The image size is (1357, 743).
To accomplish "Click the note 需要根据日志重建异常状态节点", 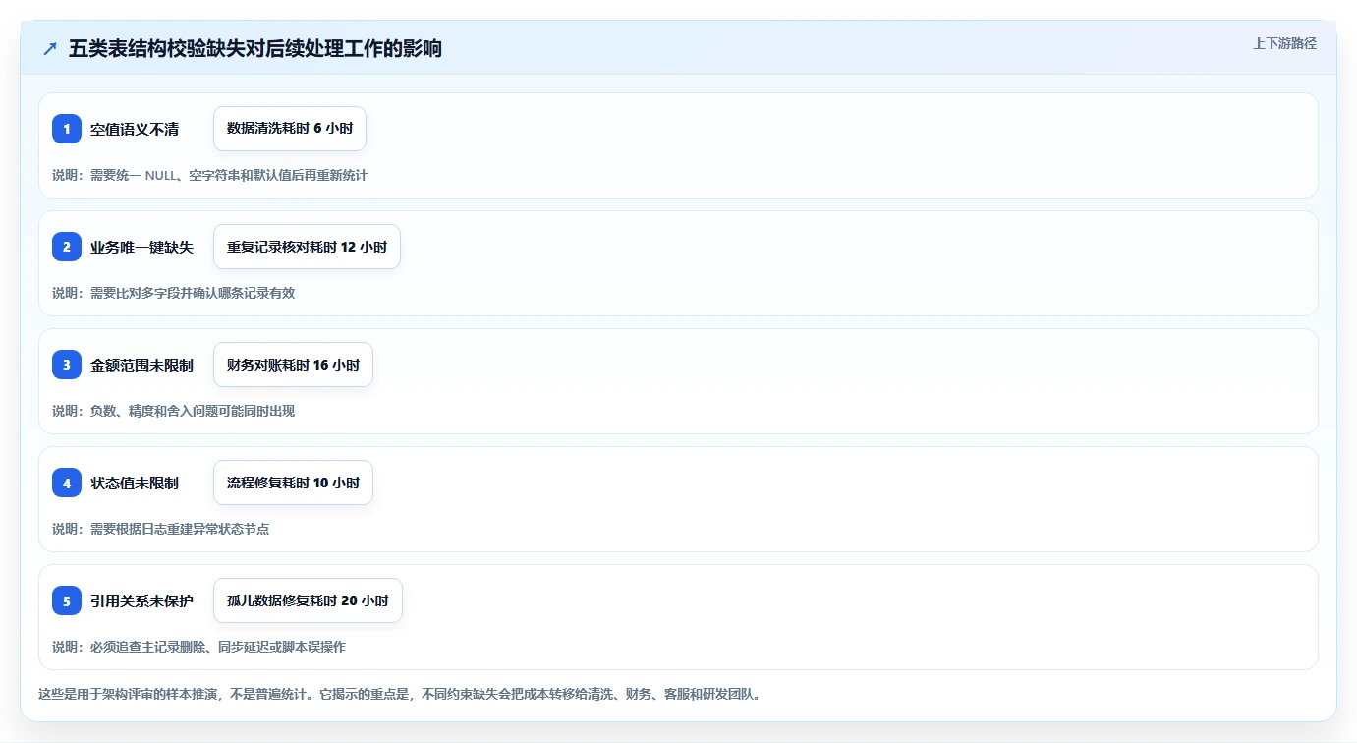I will pyautogui.click(x=161, y=530).
